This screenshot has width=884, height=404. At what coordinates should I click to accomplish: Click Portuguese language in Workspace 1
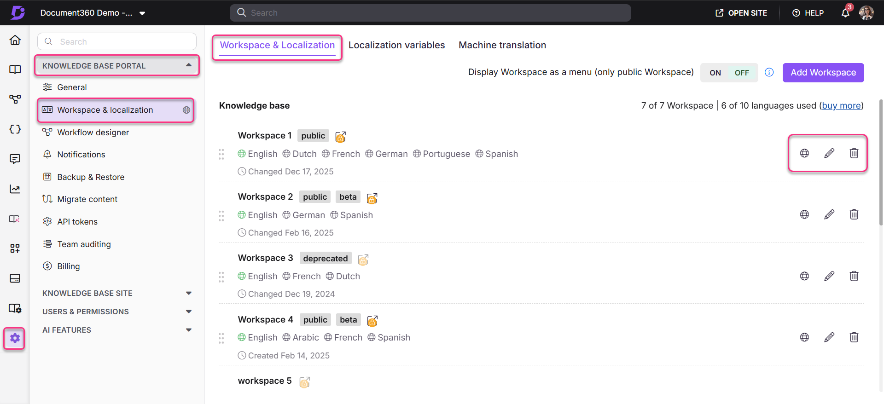point(442,154)
